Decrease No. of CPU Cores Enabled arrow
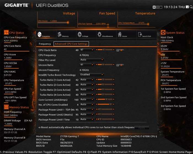Screen dimensions: 193x154 pos(96,104)
